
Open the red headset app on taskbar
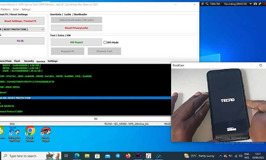(148, 156)
